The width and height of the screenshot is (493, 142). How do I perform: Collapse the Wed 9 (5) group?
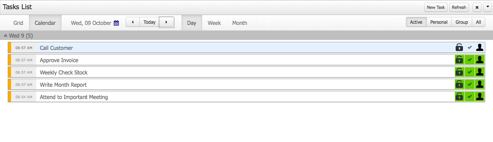(6, 36)
